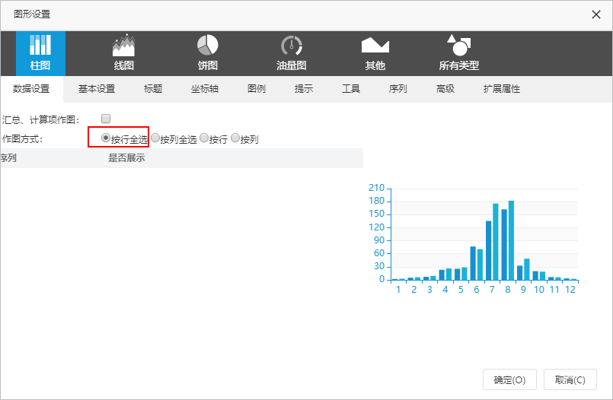Confirm with the 确定(O) button
This screenshot has width=613, height=400.
click(x=509, y=379)
